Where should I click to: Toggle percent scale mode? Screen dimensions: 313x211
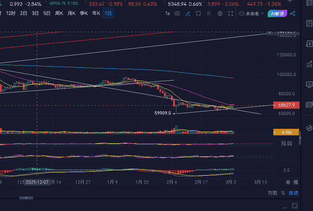pos(283,193)
